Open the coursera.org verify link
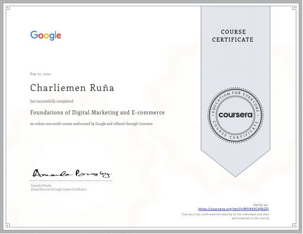The image size is (303, 234). 233,209
